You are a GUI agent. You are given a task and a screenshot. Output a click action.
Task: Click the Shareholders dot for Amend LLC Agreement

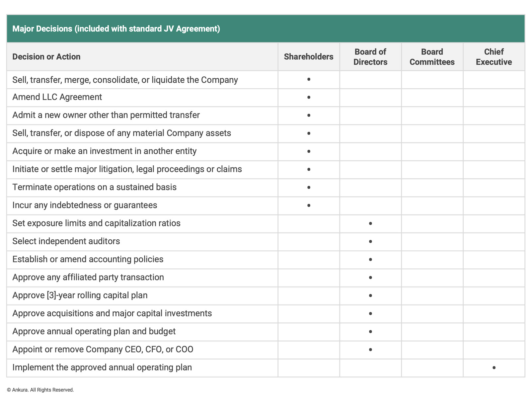(x=309, y=97)
